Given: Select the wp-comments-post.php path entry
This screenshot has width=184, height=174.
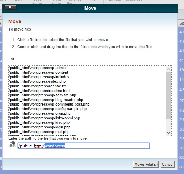Looking at the screenshot, I should (x=49, y=104).
